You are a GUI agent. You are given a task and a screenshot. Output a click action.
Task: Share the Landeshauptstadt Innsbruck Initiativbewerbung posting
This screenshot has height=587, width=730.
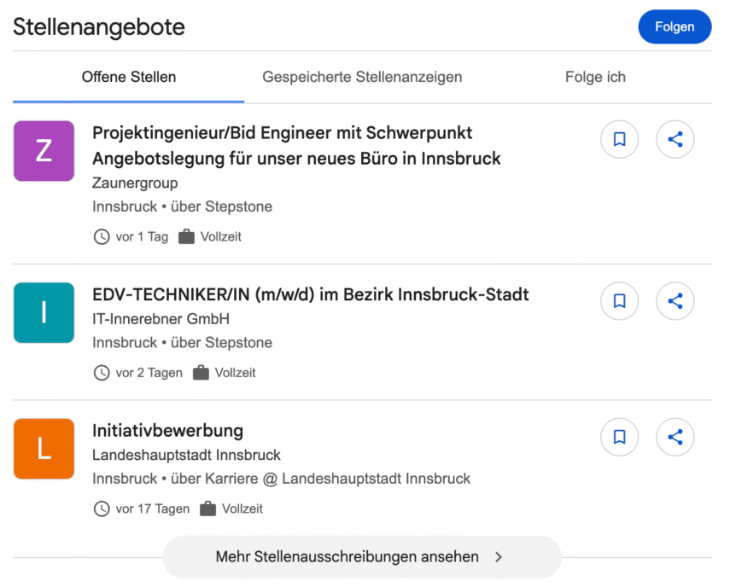coord(675,437)
